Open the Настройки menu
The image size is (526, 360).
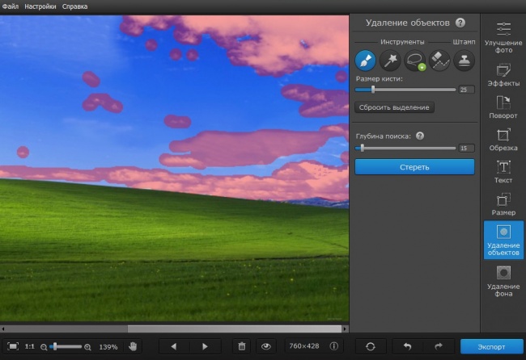(x=40, y=6)
